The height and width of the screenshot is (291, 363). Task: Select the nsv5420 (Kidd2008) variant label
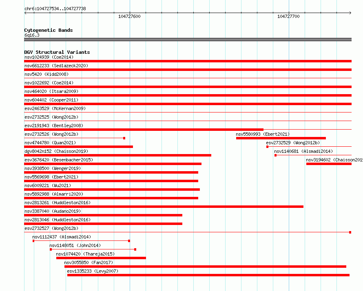46,74
